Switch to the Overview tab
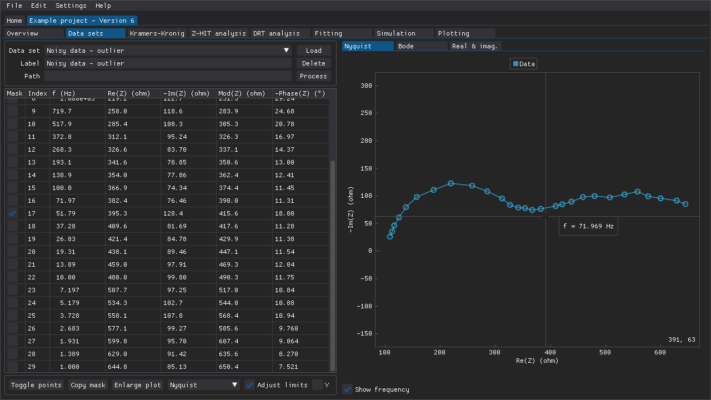The height and width of the screenshot is (400, 711). (34, 33)
